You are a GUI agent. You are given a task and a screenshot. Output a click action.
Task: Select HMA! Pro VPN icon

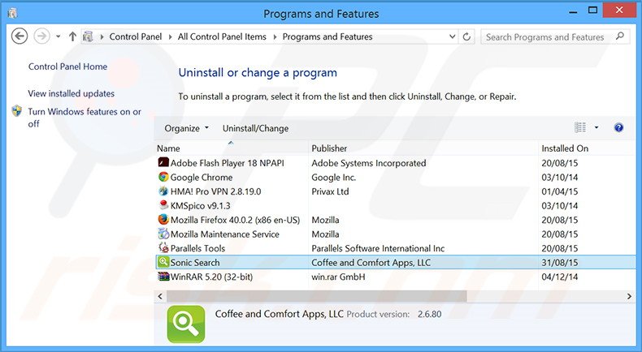[x=163, y=191]
